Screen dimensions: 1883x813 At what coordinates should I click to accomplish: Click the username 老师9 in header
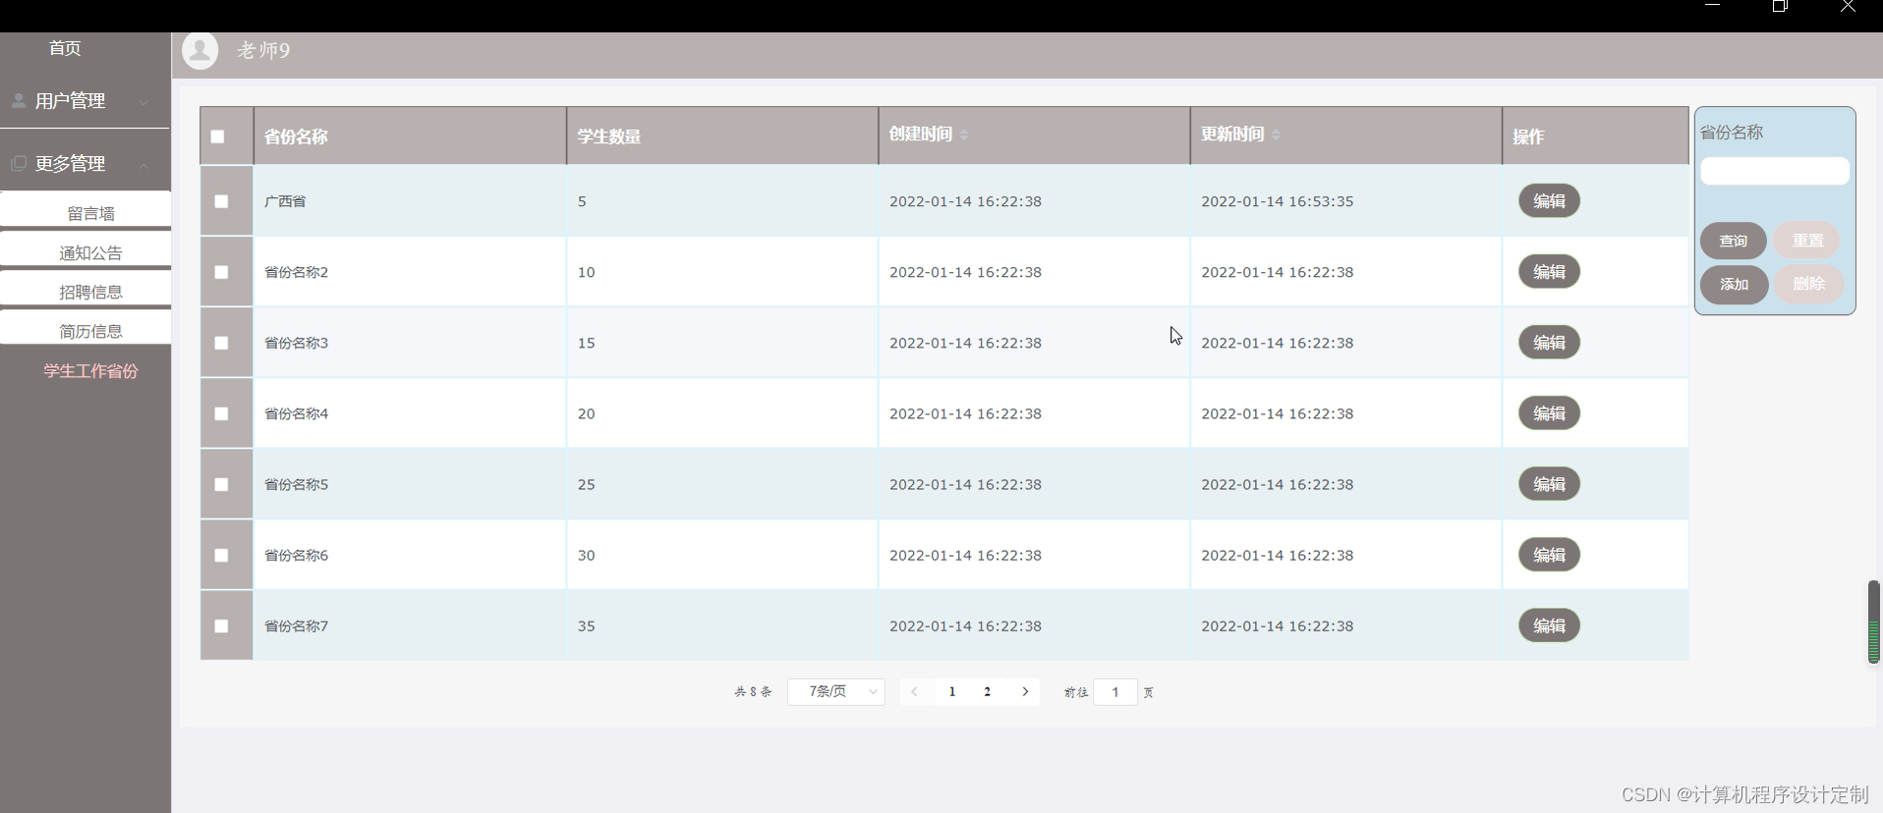point(263,50)
